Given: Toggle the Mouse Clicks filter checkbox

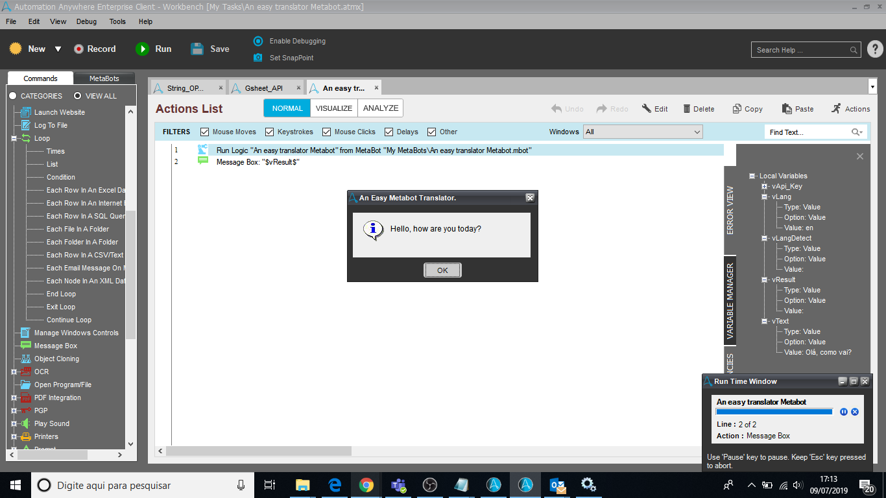Looking at the screenshot, I should click(327, 132).
